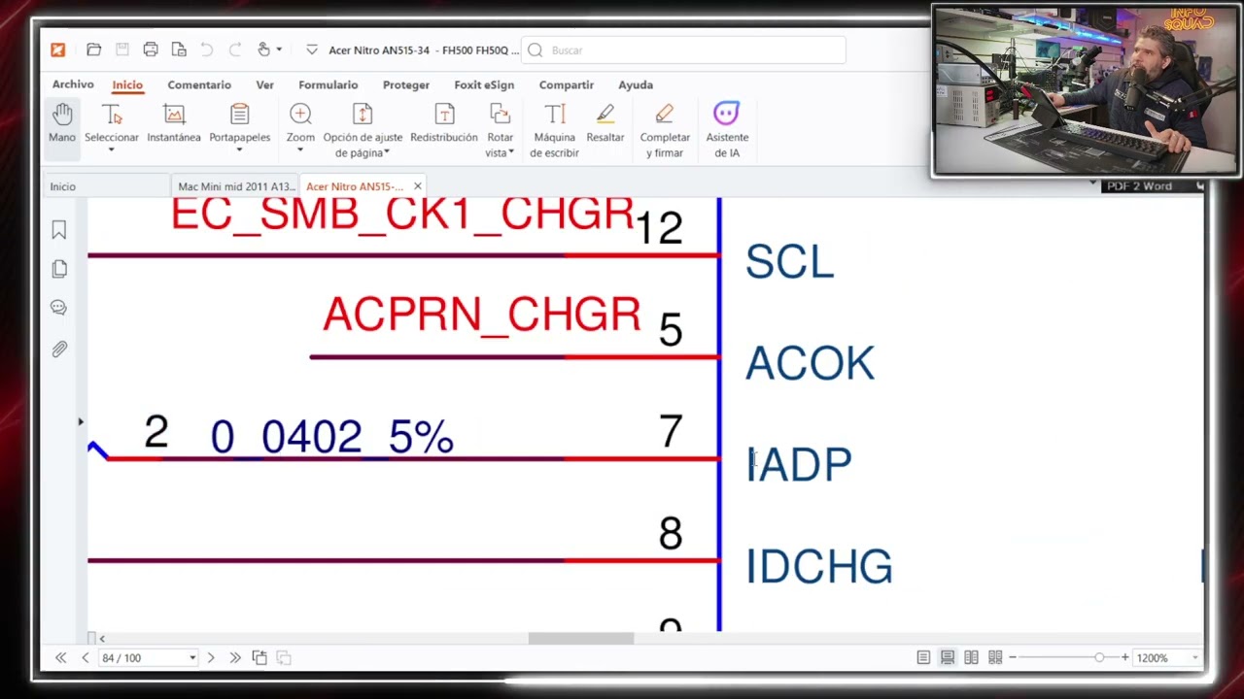Click the horizontal scrollbar thumb
The height and width of the screenshot is (699, 1244).
coord(581,638)
